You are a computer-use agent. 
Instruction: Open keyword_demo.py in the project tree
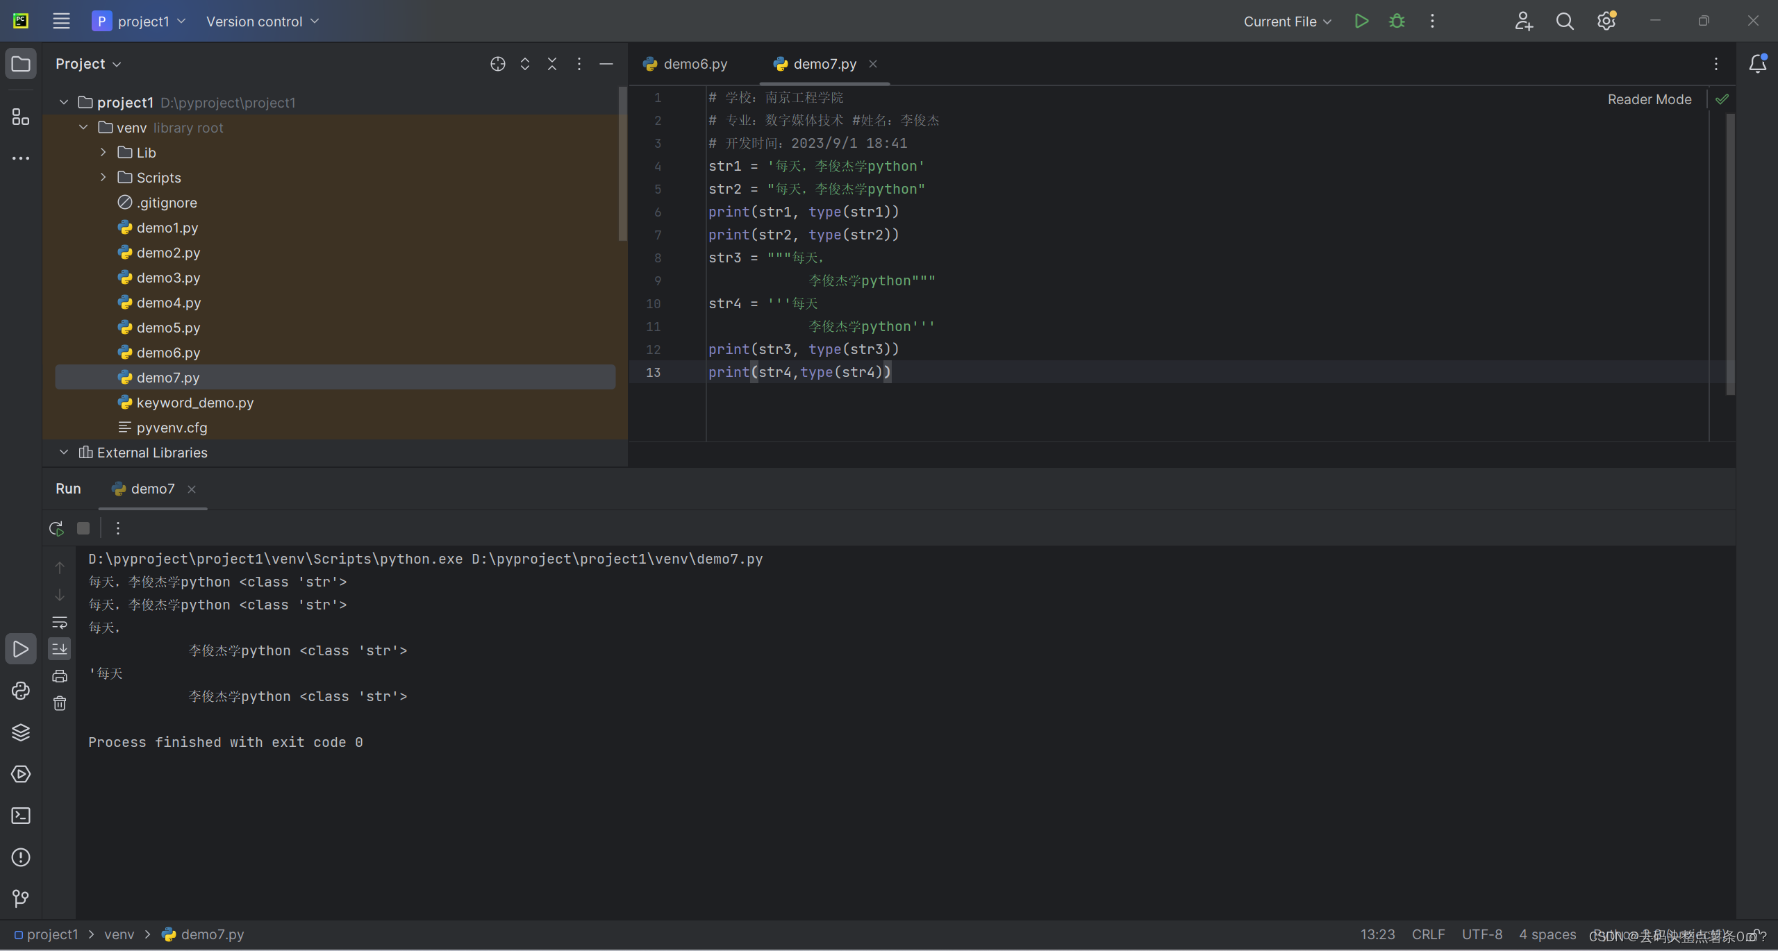pos(194,403)
